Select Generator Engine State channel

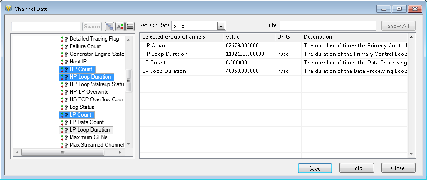click(97, 54)
